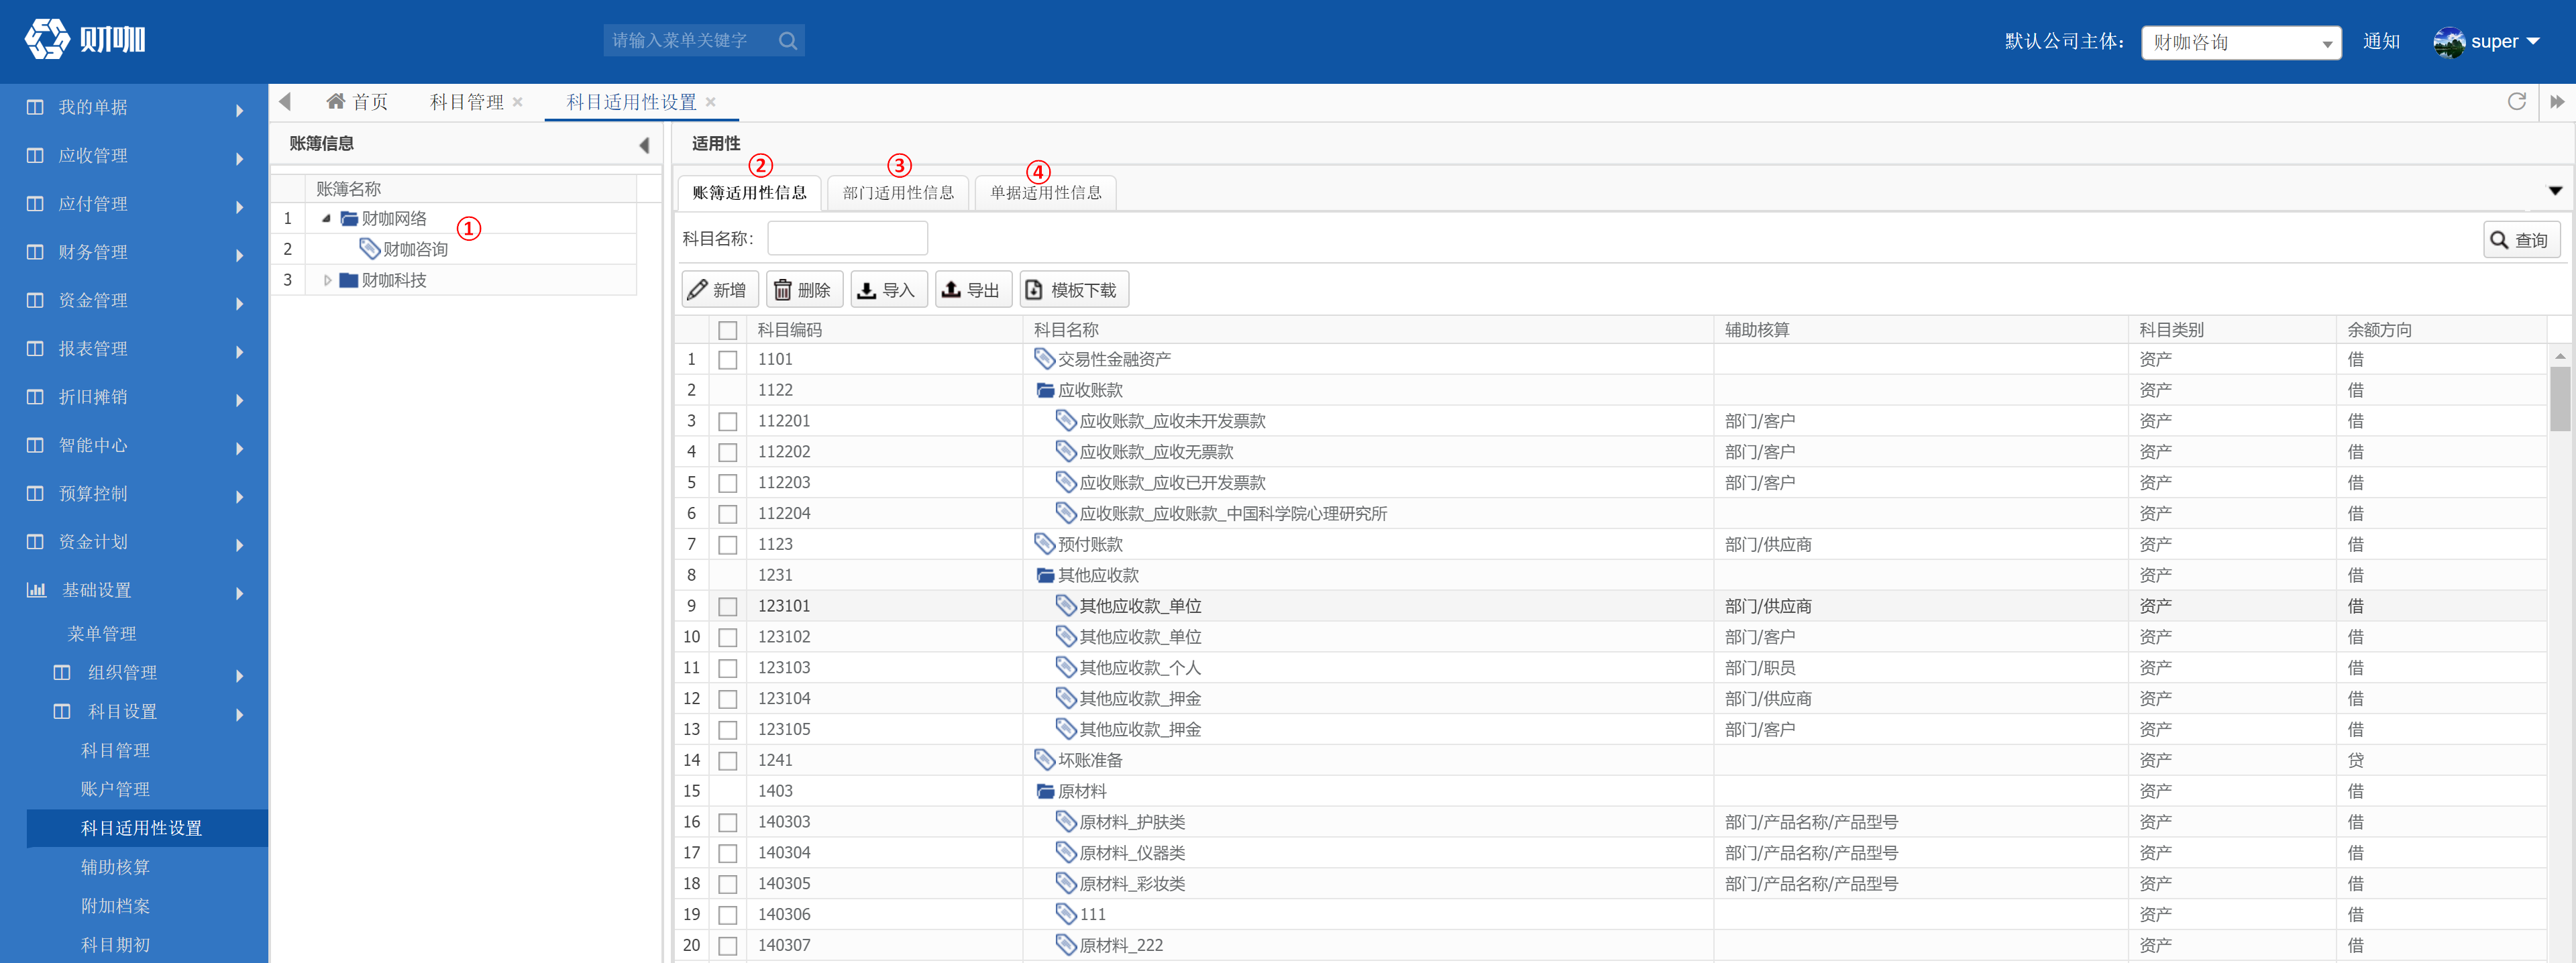
Task: Collapse the 账簿信息 panel arrow
Action: tap(644, 145)
